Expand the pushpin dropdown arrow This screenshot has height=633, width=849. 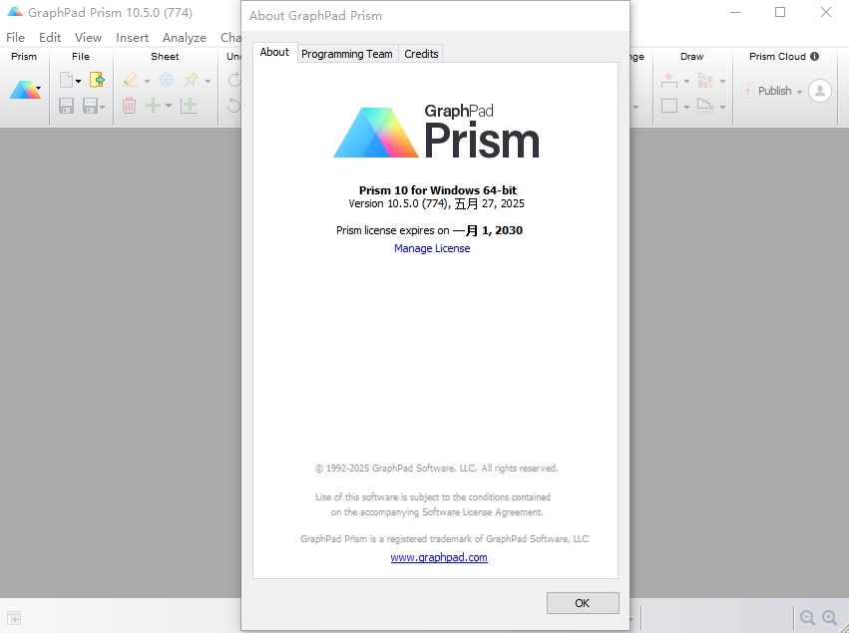pyautogui.click(x=208, y=81)
